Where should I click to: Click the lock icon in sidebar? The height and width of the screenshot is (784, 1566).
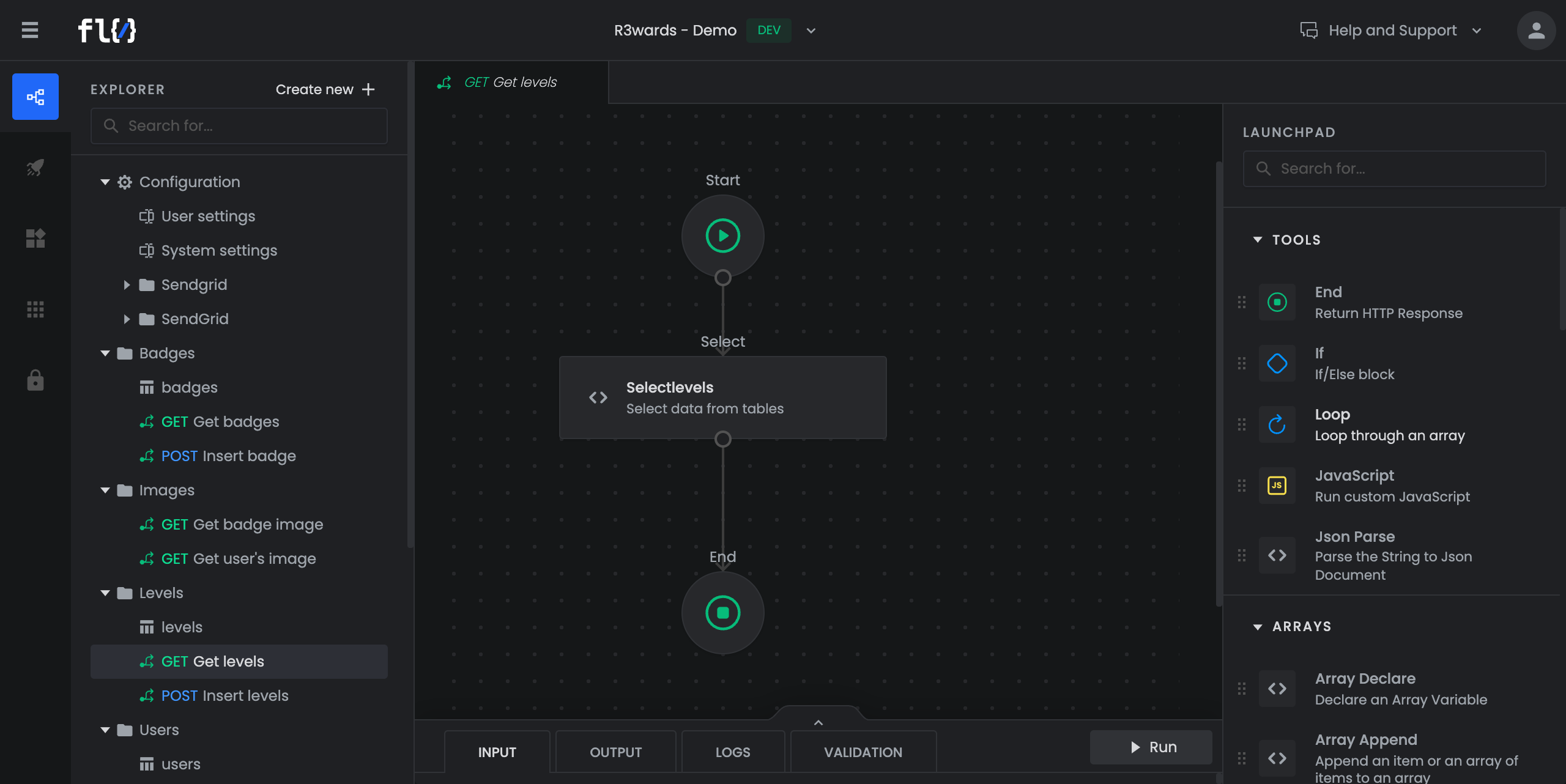point(35,380)
